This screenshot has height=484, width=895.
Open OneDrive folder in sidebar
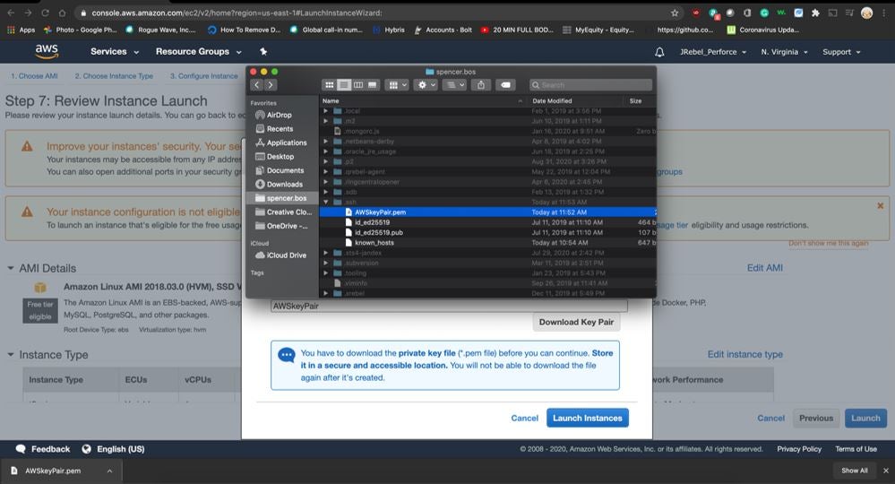[x=282, y=226]
